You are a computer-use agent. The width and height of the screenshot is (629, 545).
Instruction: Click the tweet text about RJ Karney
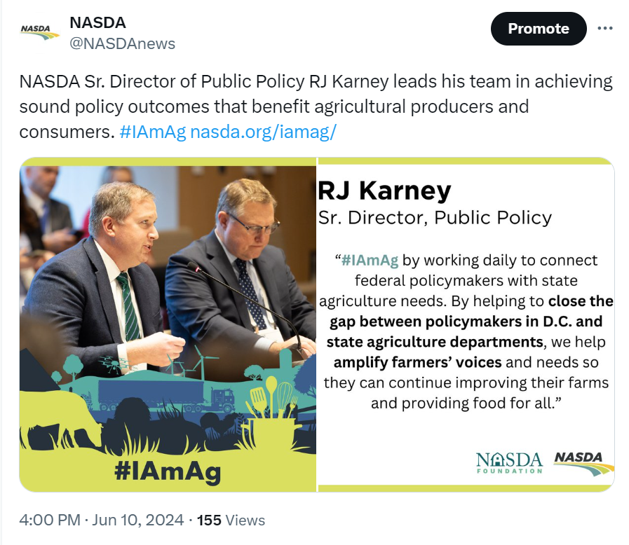[316, 106]
